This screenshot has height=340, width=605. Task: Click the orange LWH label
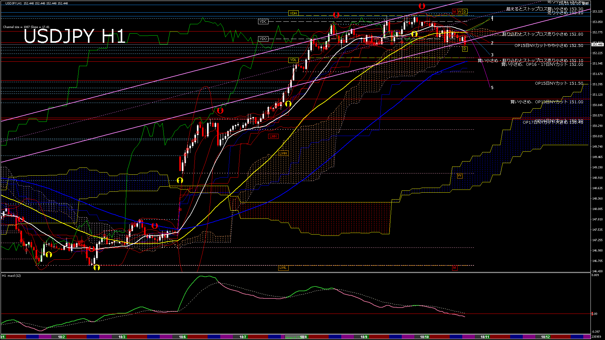[283, 153]
